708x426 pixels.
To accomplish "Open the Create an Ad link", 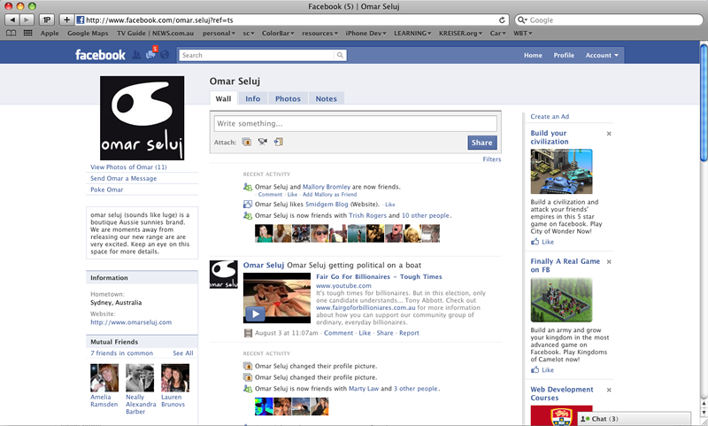I will tap(550, 117).
